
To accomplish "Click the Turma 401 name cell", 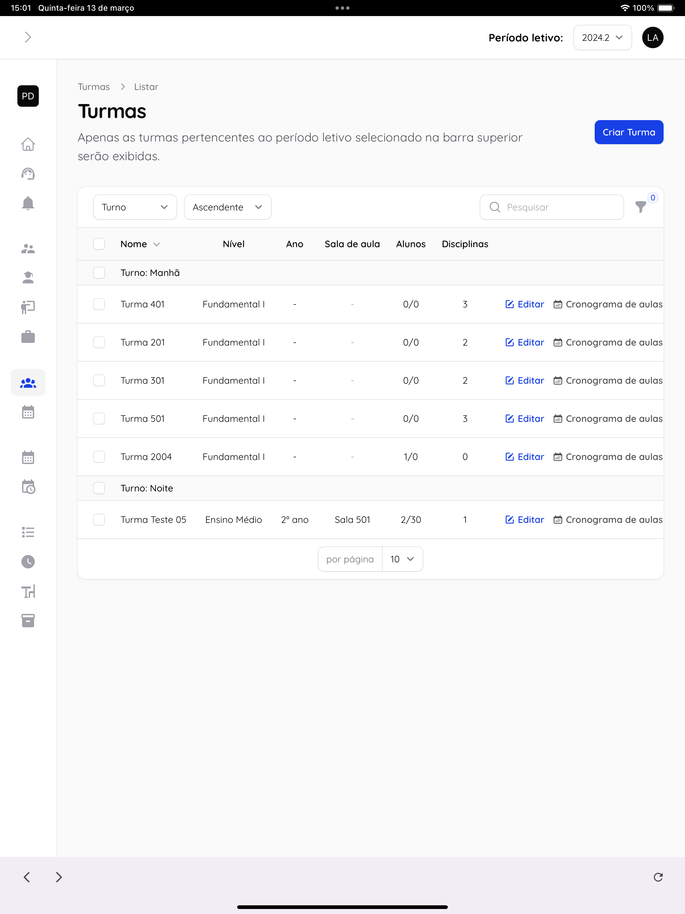I will point(142,304).
